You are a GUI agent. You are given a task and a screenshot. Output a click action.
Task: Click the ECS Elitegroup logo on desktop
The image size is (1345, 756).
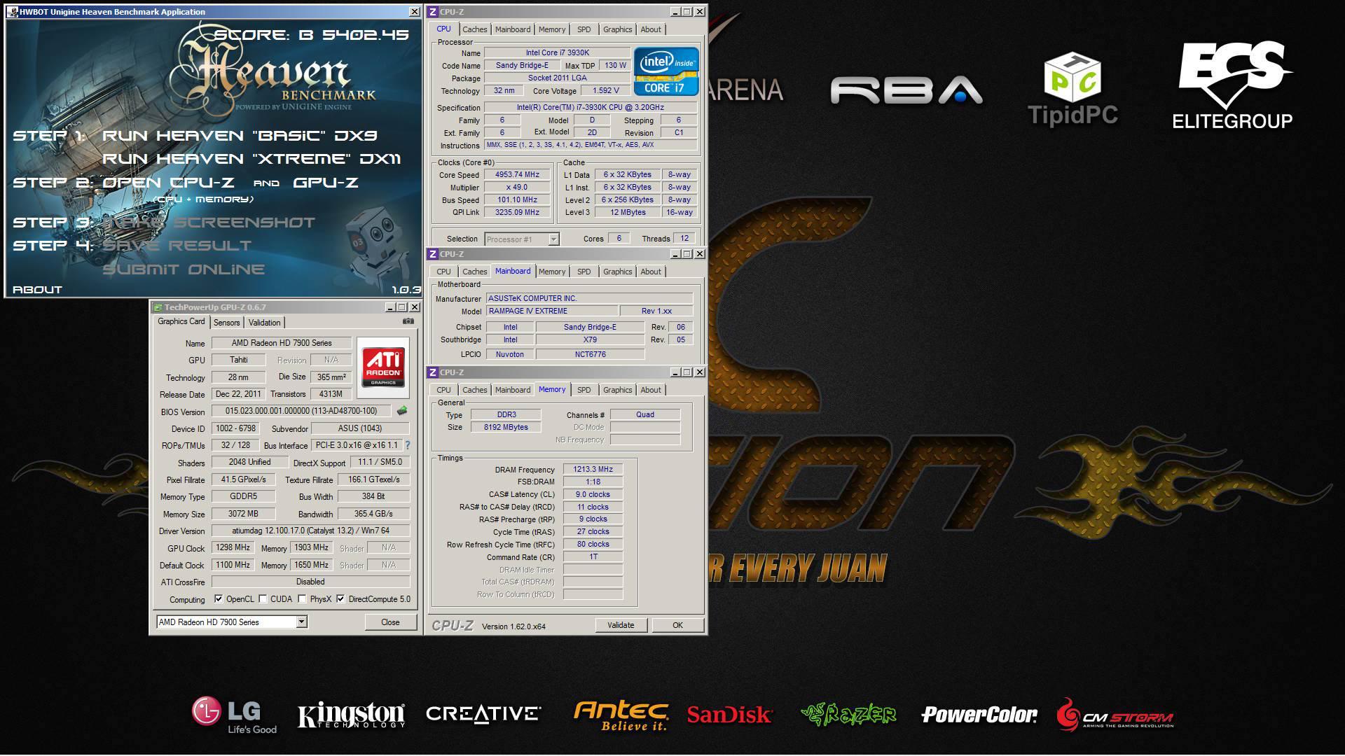pyautogui.click(x=1233, y=85)
